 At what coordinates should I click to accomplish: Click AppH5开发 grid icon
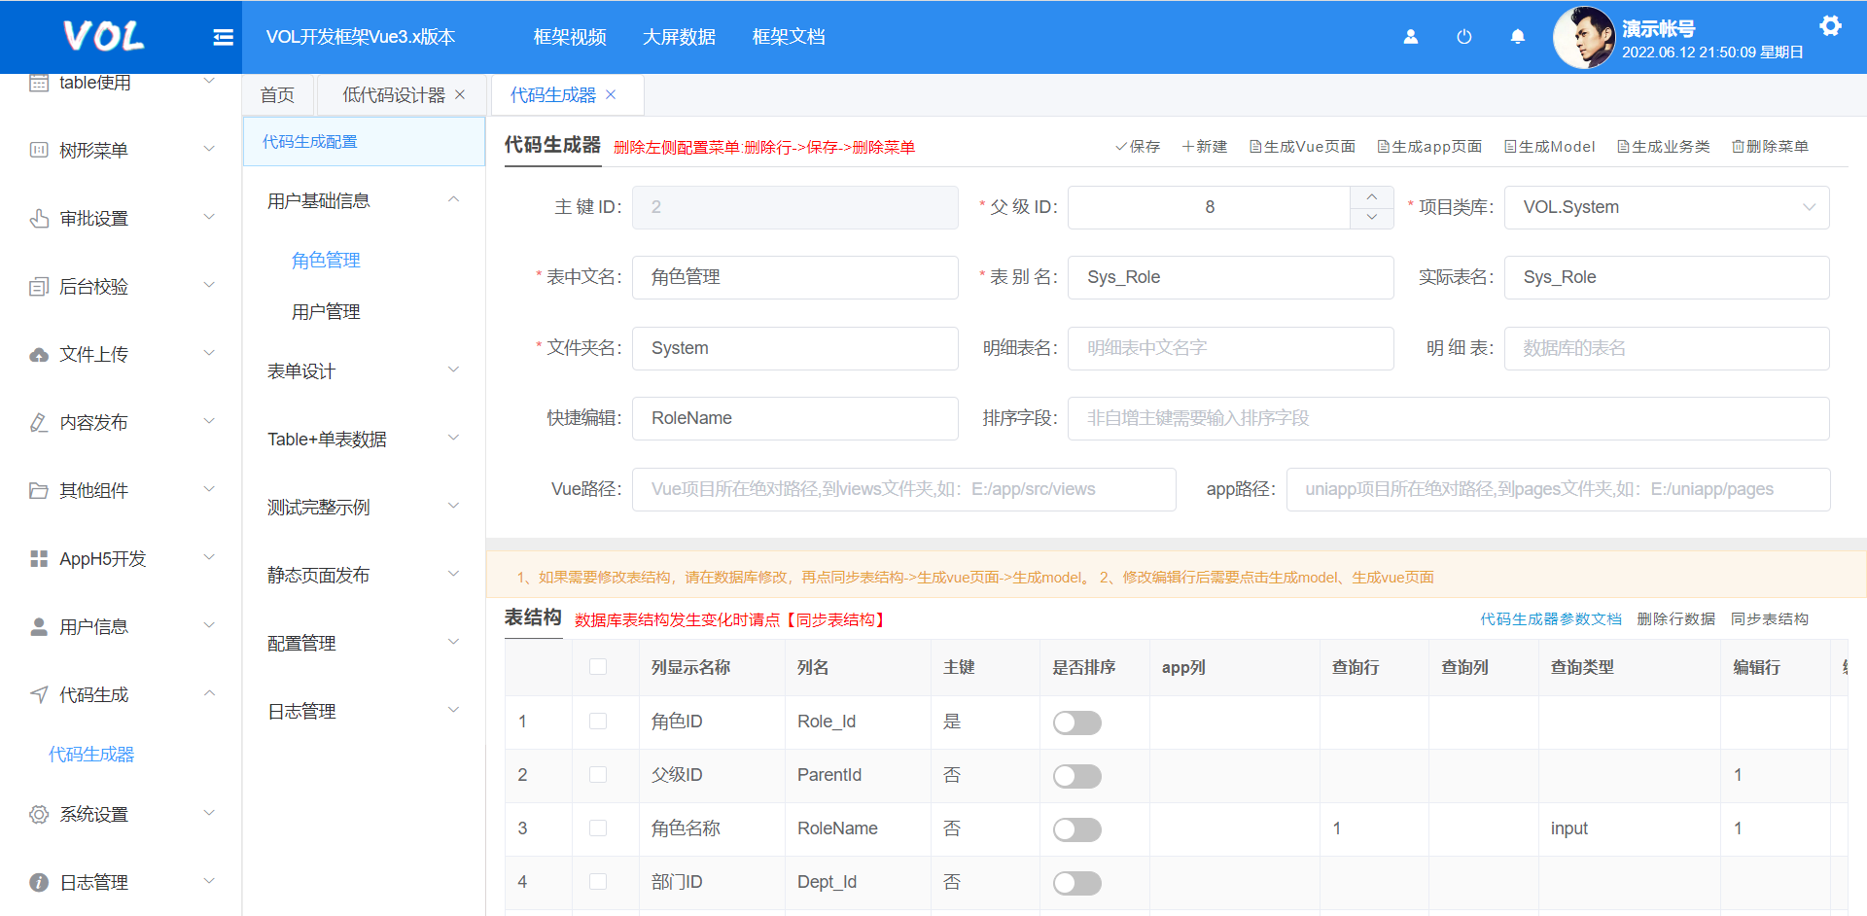(x=39, y=558)
